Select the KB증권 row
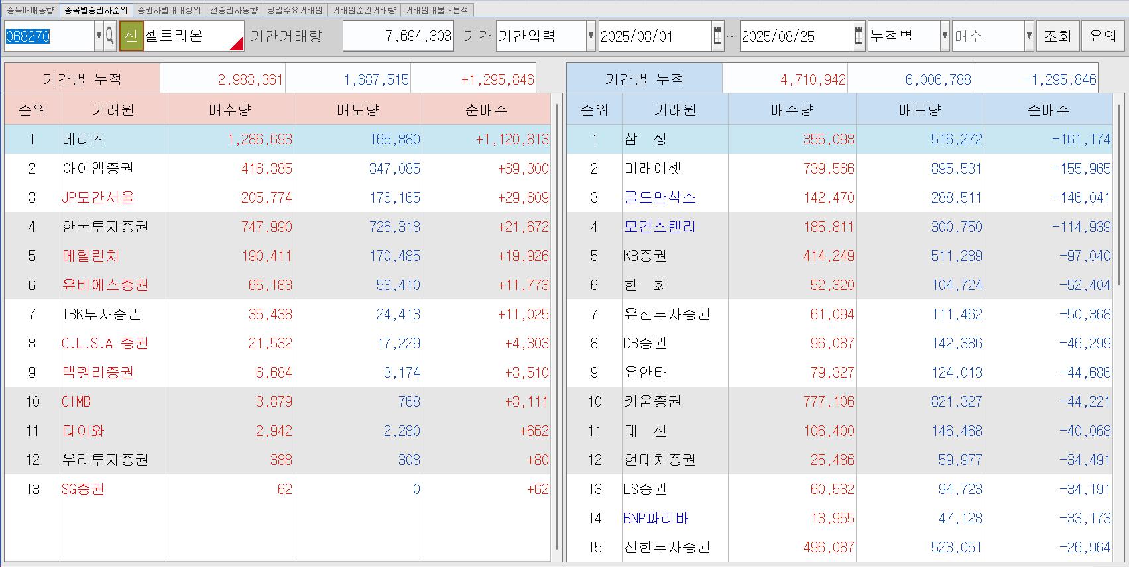This screenshot has height=567, width=1129. 839,256
